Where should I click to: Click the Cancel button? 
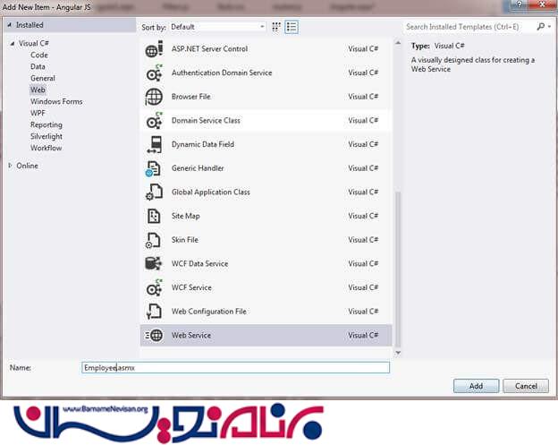click(x=526, y=386)
